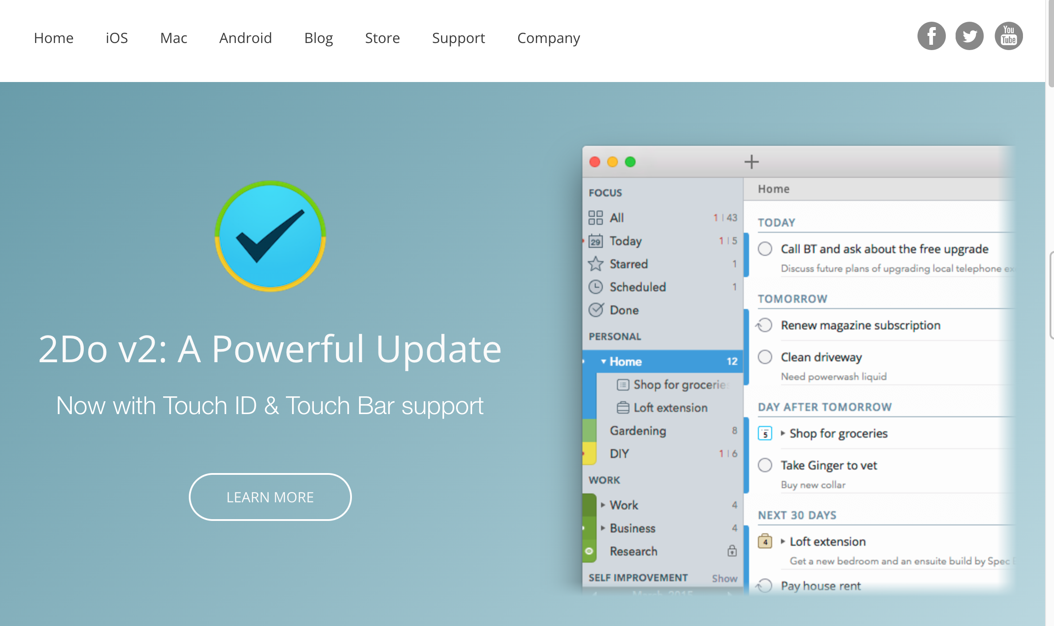This screenshot has height=626, width=1054.
Task: Select the Done focus list
Action: click(x=663, y=310)
